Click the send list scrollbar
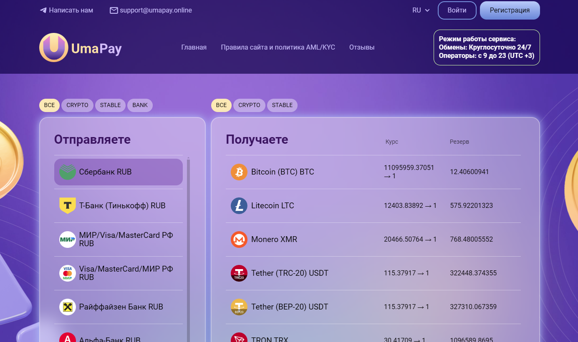The height and width of the screenshot is (342, 578). [x=188, y=250]
